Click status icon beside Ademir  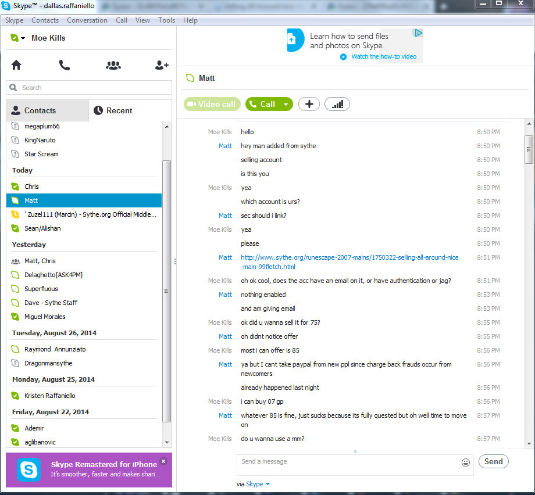pos(15,428)
